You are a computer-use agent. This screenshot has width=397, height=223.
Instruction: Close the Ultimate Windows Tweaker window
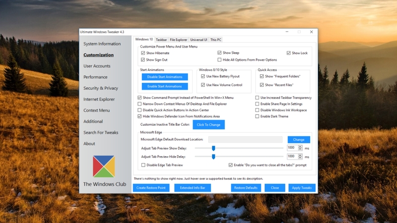[312, 32]
